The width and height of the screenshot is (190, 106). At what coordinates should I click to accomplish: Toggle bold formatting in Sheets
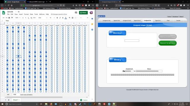tap(57, 18)
